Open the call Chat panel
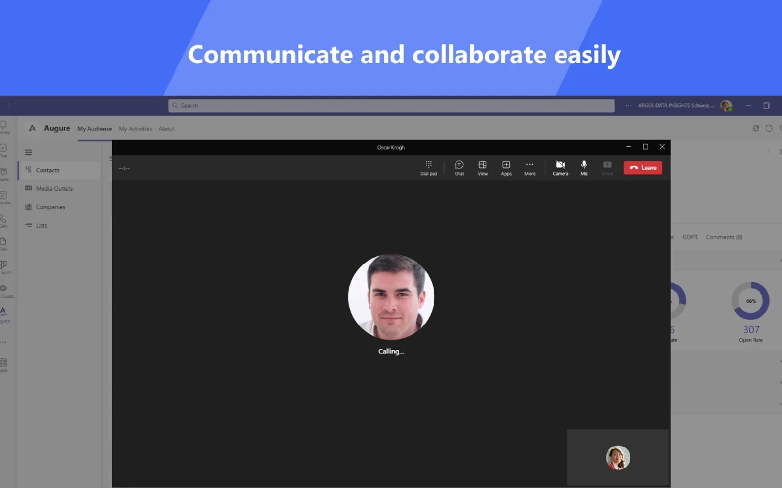782x488 pixels. (x=459, y=168)
